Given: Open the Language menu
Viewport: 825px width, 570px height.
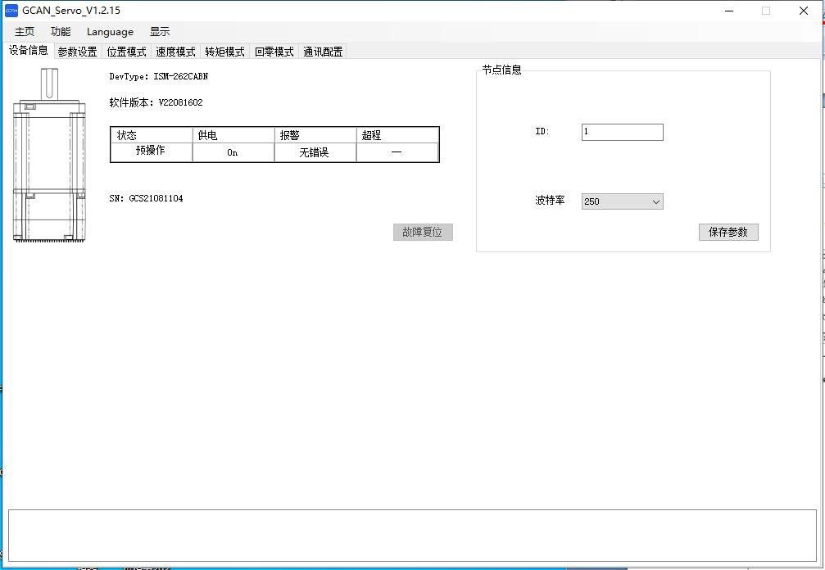Looking at the screenshot, I should click(110, 32).
